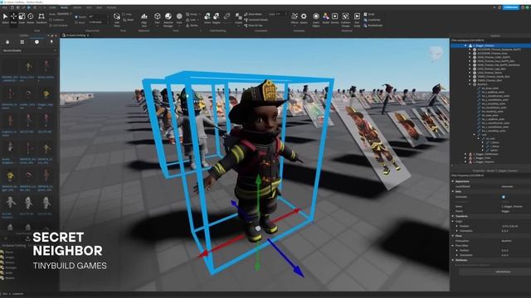Choose the Select tool in ribbon
Image resolution: width=531 pixels, height=298 pixels.
pyautogui.click(x=5, y=18)
